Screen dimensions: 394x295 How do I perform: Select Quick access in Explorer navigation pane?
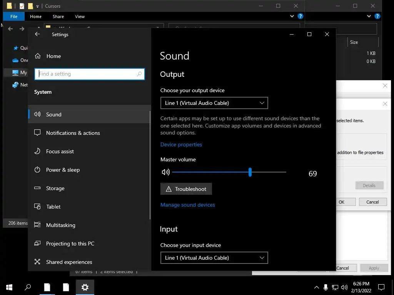(20, 48)
